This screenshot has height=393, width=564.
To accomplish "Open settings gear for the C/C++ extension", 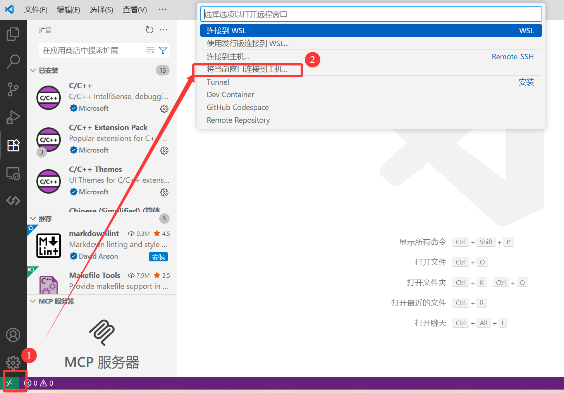I will coord(164,109).
